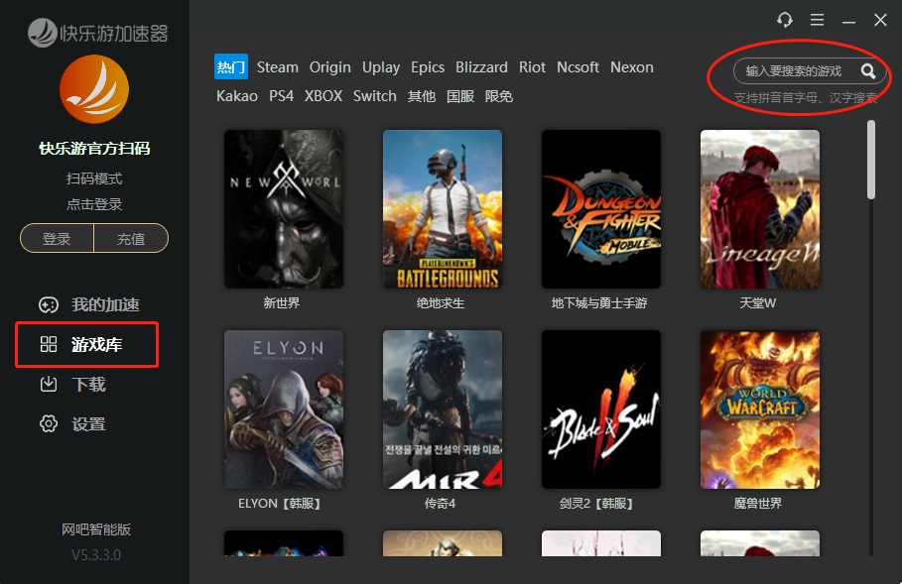Open the World of Warcraft cover
The image size is (902, 584).
pos(760,409)
